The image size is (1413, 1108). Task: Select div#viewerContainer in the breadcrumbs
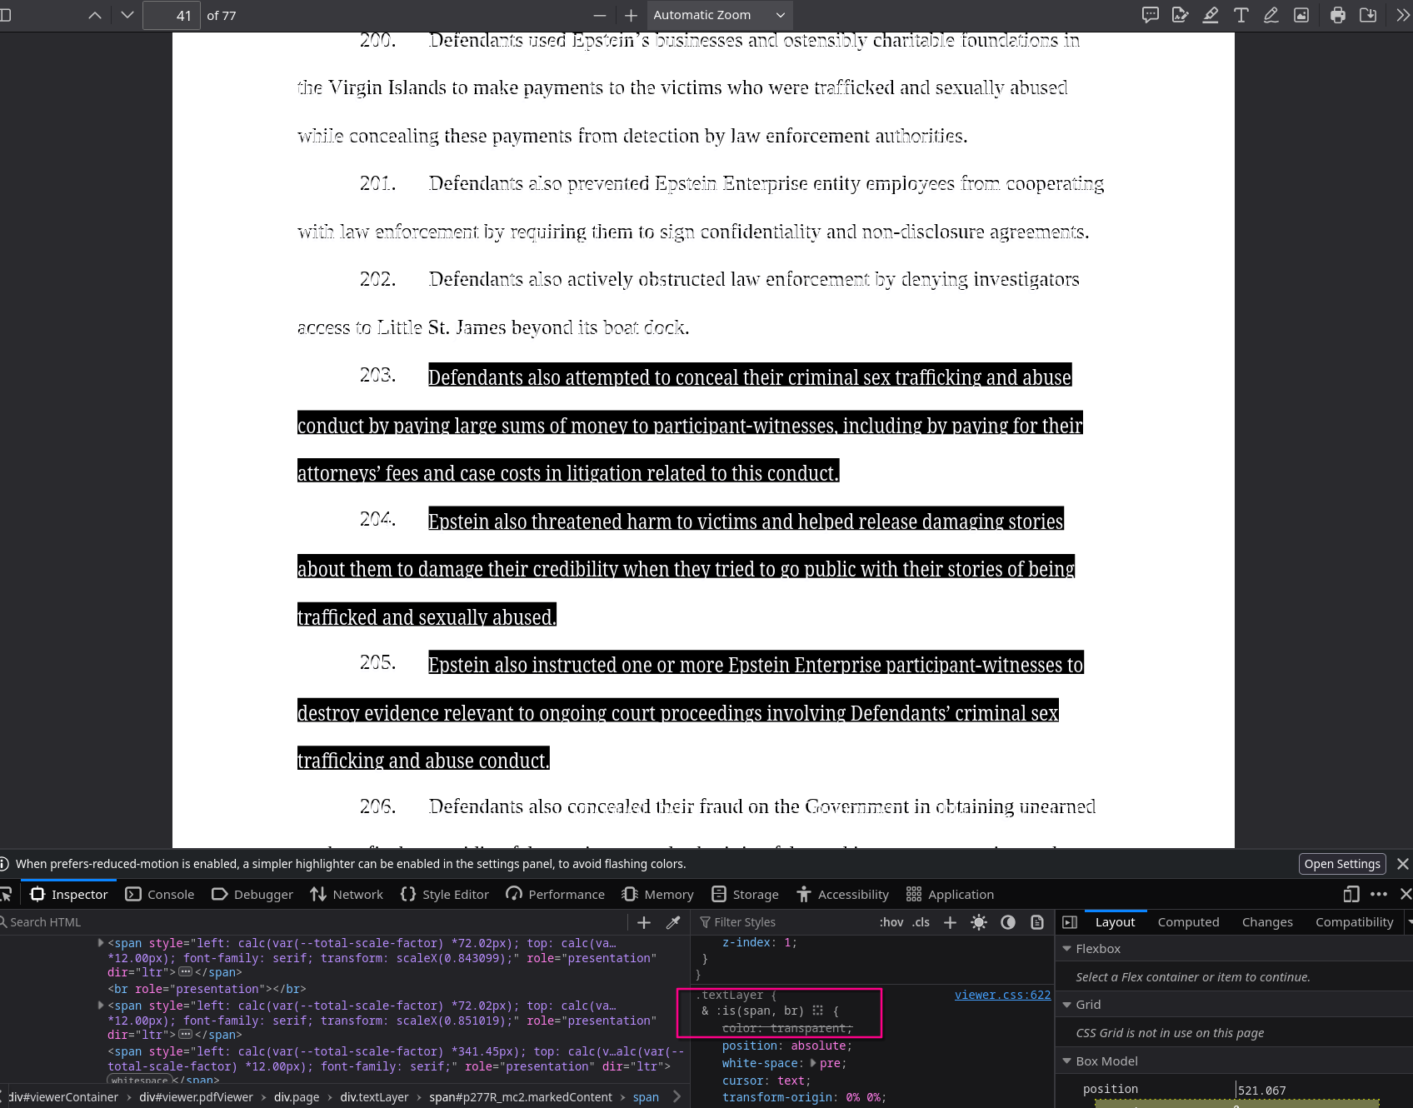point(63,1097)
